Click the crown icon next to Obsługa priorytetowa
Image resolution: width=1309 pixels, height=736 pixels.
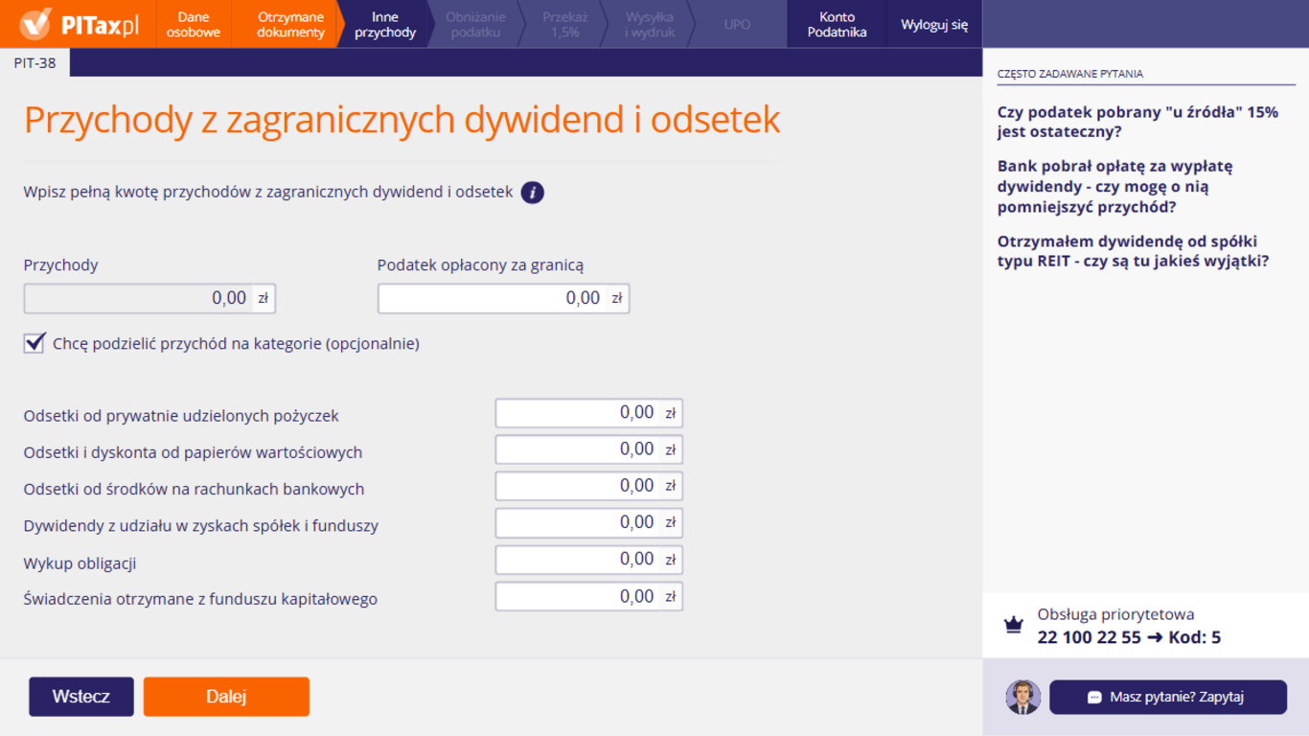pyautogui.click(x=1013, y=623)
